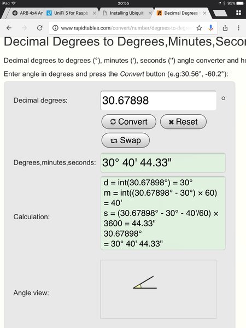View site info icon in address bar
The image size is (246, 328).
click(x=55, y=28)
